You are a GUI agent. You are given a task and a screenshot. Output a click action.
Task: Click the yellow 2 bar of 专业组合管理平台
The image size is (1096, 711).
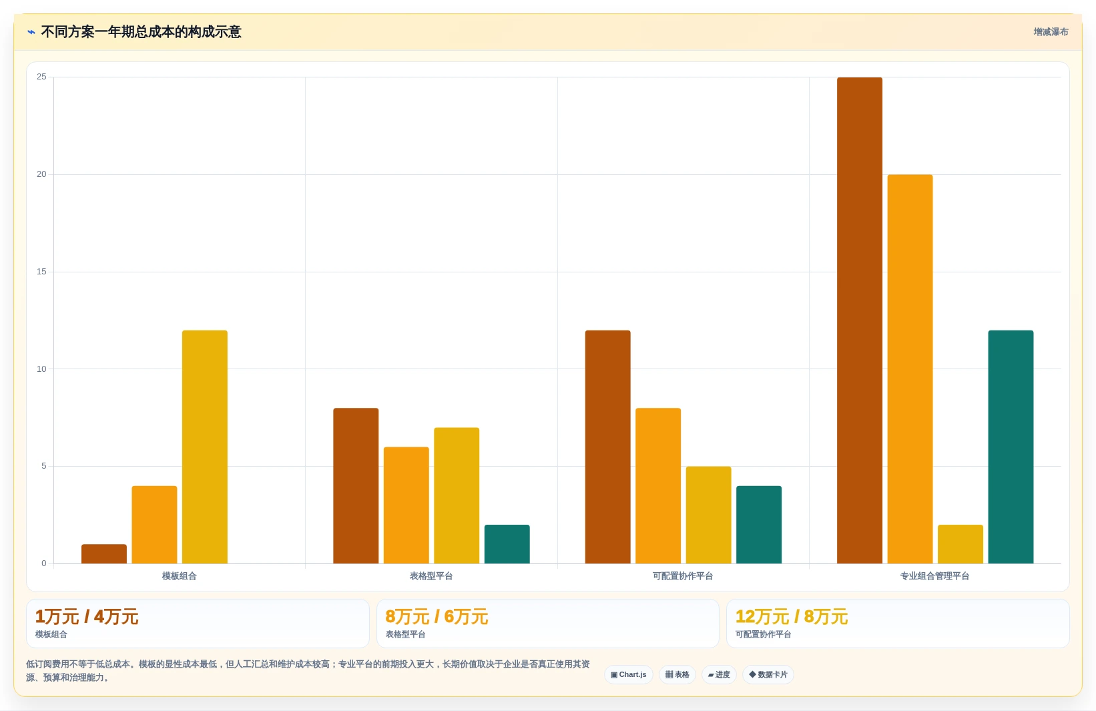pos(961,544)
